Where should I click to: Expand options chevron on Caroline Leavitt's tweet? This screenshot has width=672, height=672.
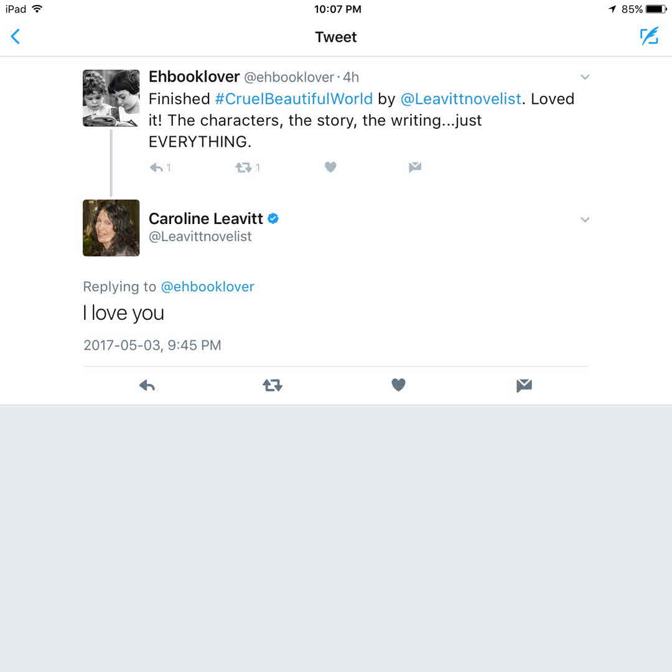pos(585,220)
